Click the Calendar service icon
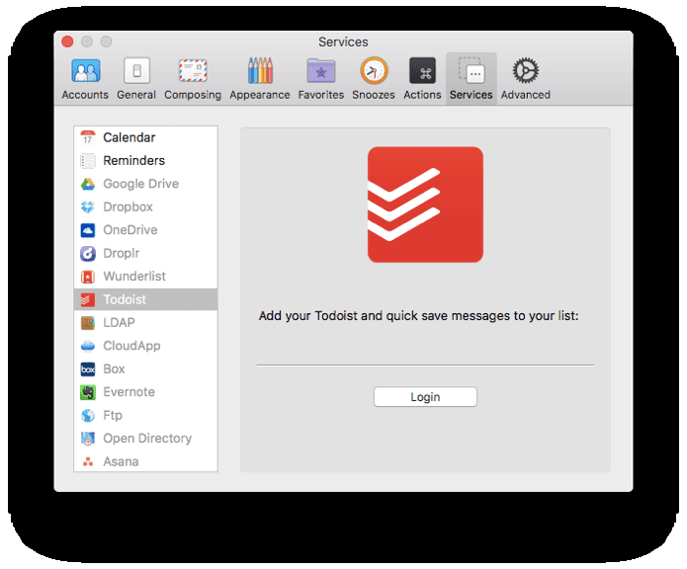687x569 pixels. pyautogui.click(x=88, y=137)
